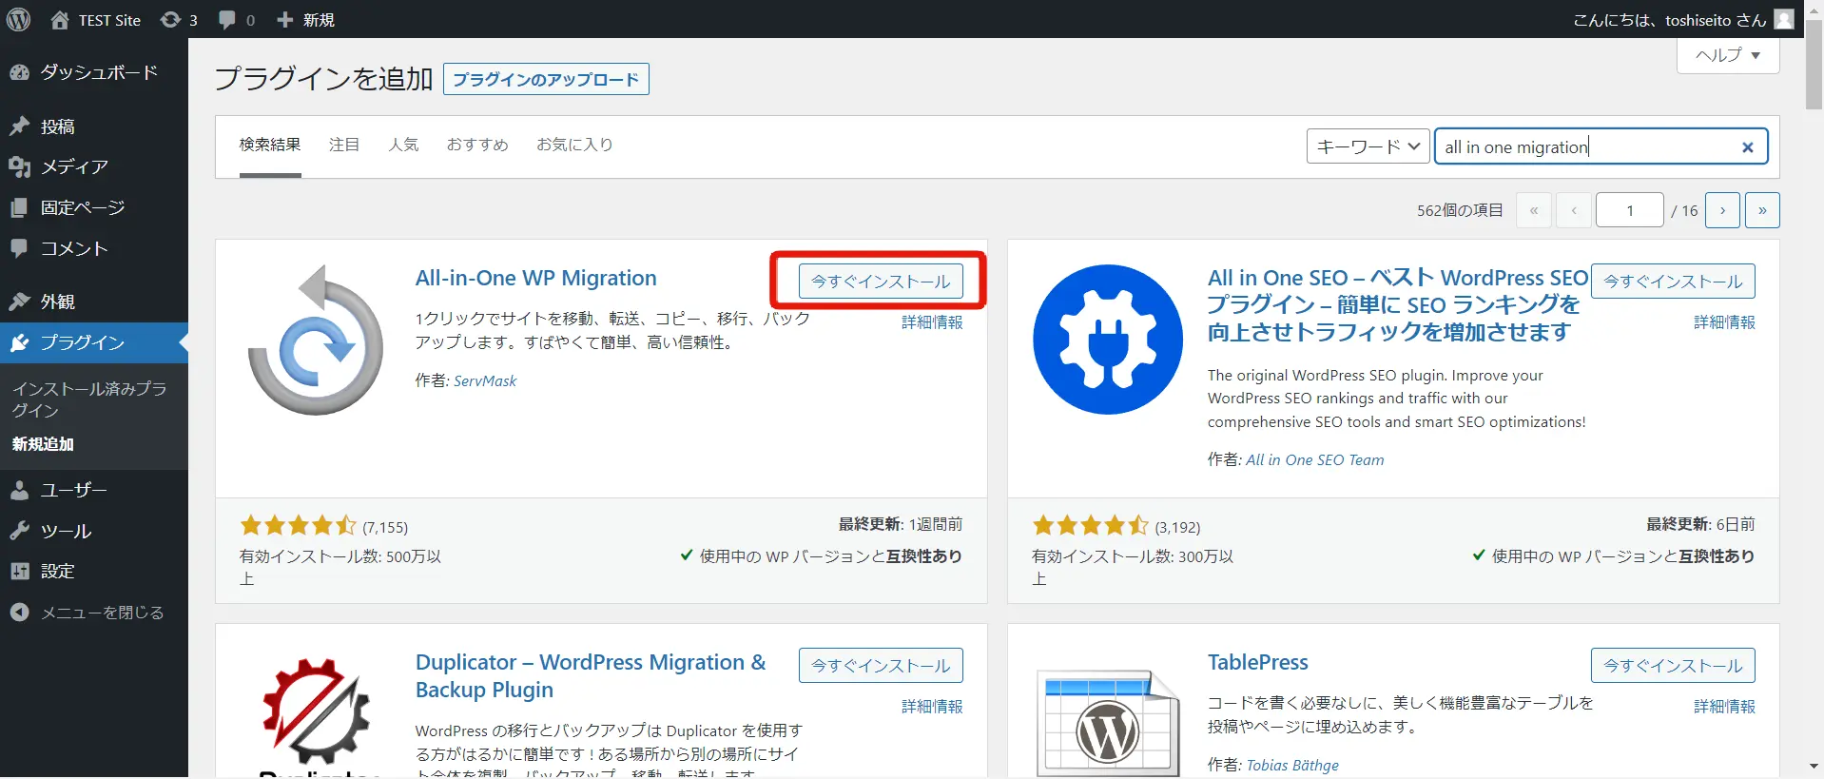Viewport: 1824px width, 779px height.
Task: Open All-in-One WP Migration title link
Action: (536, 278)
